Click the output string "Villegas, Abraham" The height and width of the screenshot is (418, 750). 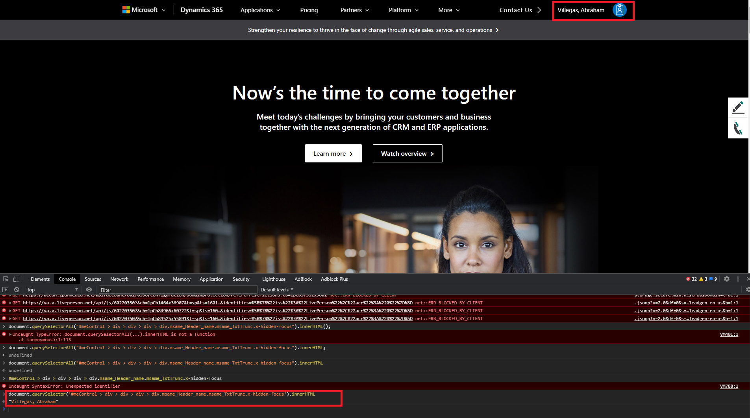33,401
